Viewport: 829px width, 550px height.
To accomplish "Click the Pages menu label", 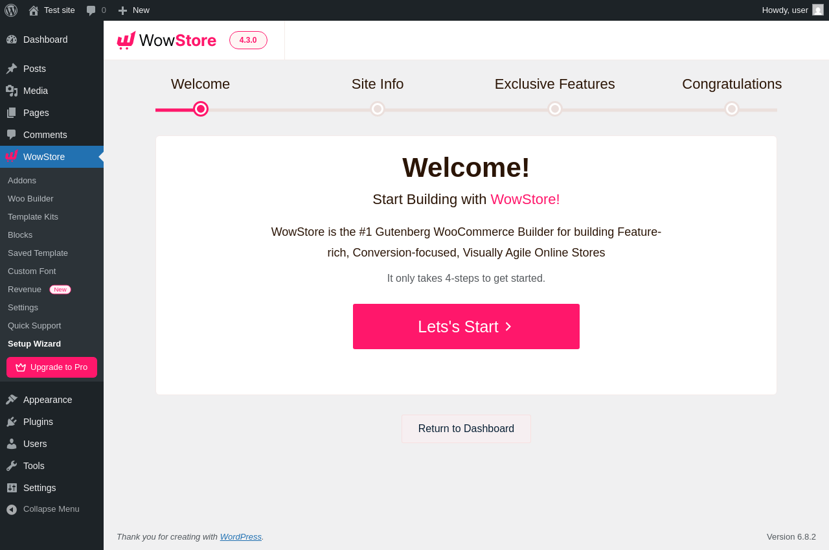I will click(x=36, y=113).
